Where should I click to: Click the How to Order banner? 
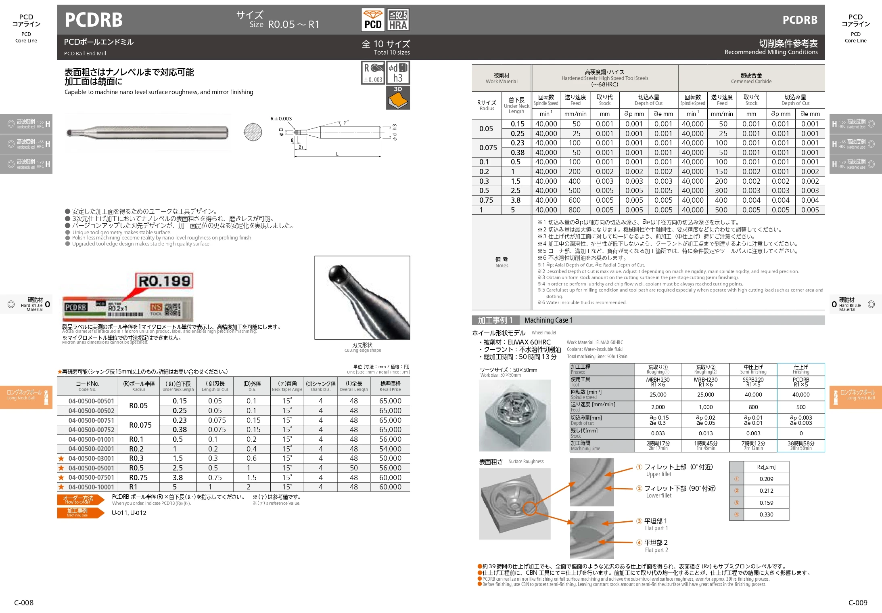79,500
